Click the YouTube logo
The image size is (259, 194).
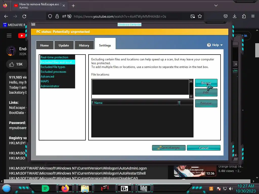pos(22,35)
